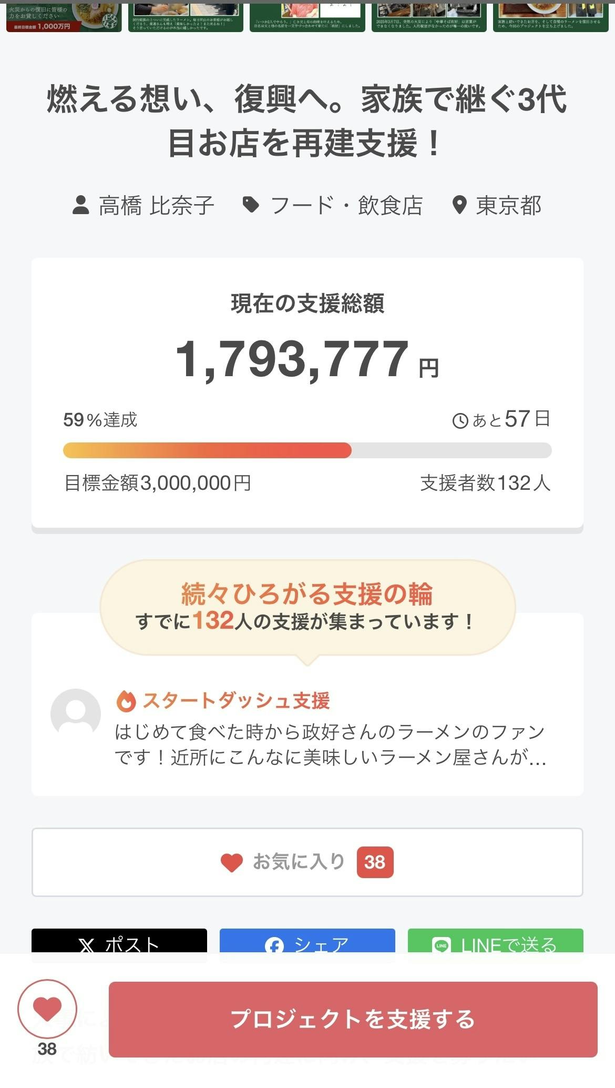Expand the truncated supporter comment text

[x=330, y=745]
